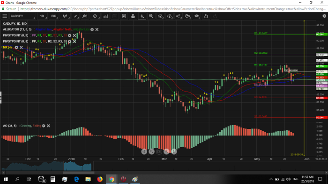This screenshot has height=184, width=328.
Task: Expand the 1D period selector
Action: (x=43, y=16)
